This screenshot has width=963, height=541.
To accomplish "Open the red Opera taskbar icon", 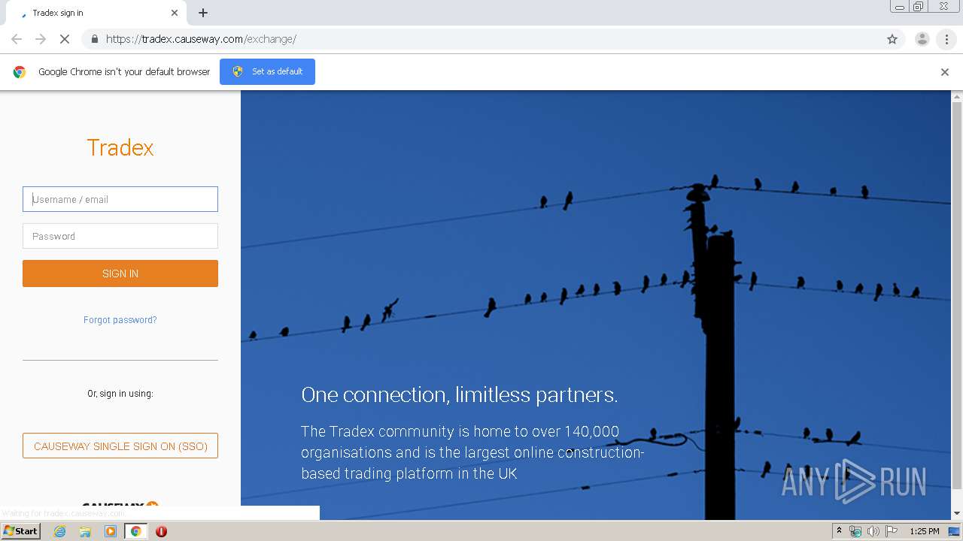I will (161, 531).
